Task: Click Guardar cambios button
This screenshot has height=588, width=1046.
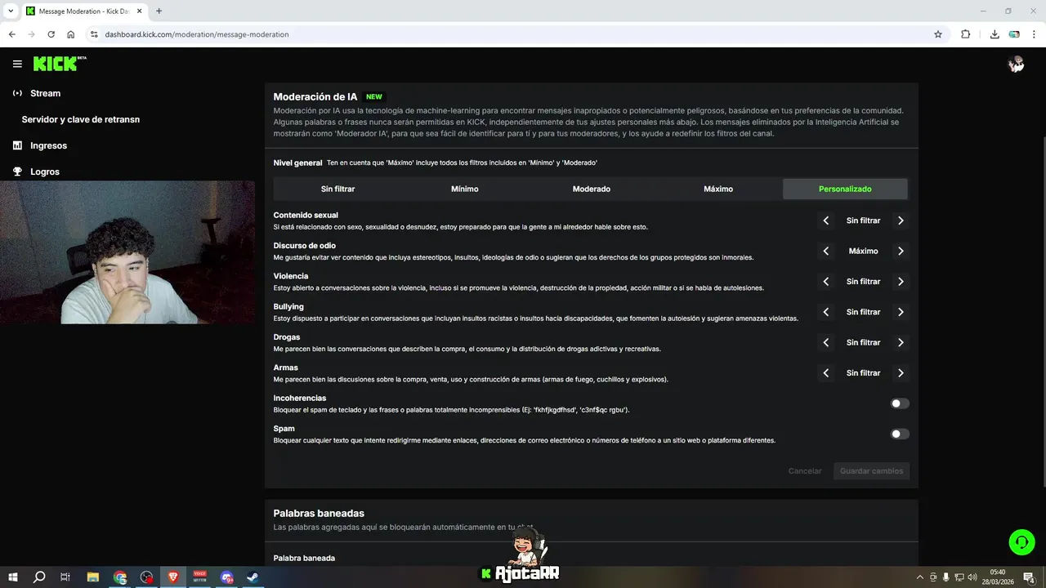Action: pyautogui.click(x=871, y=471)
